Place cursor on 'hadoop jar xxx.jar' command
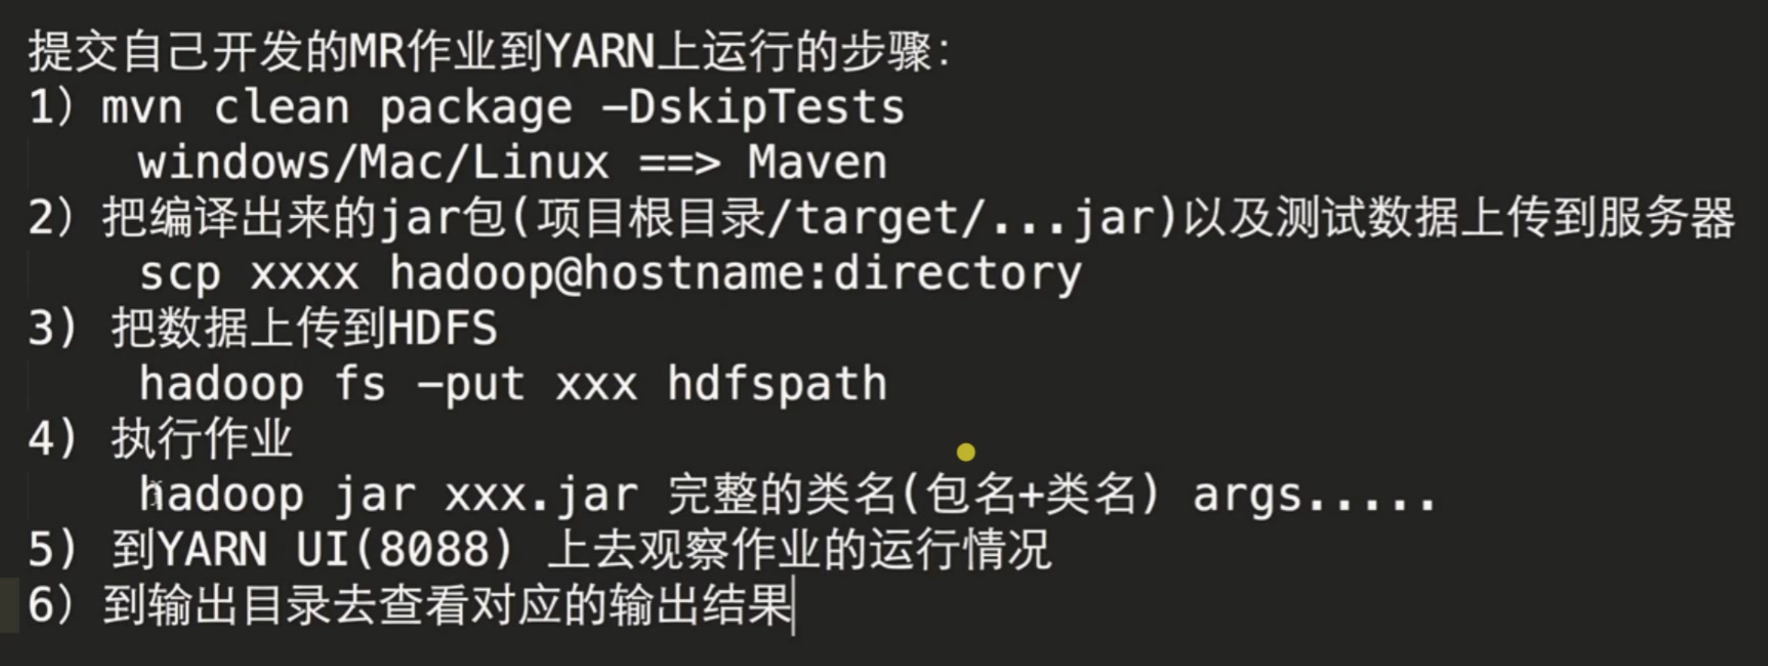 click(389, 495)
